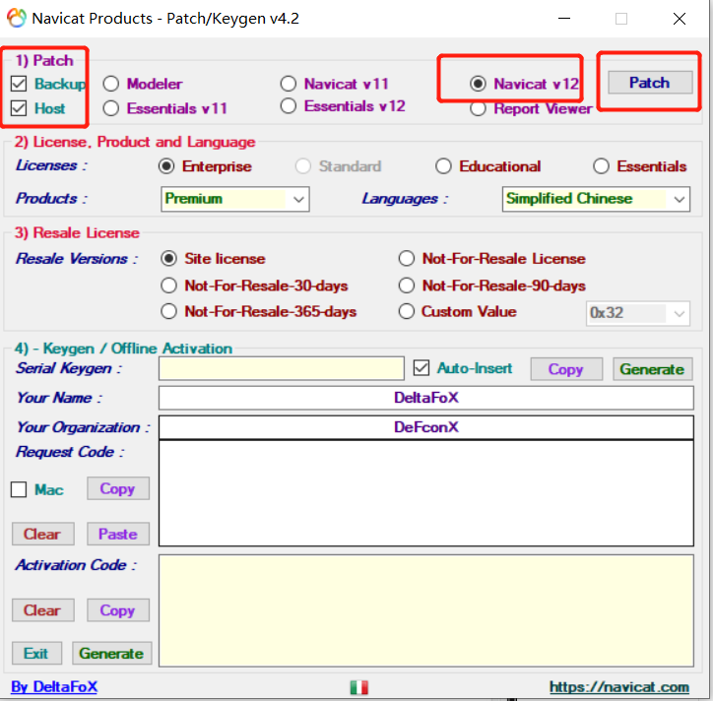Open the Products dropdown showing Premium
Image resolution: width=713 pixels, height=701 pixels.
pos(235,199)
